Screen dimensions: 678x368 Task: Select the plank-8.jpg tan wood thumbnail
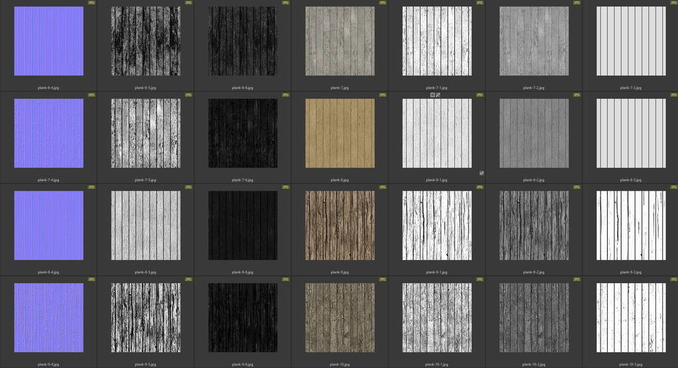pos(340,134)
